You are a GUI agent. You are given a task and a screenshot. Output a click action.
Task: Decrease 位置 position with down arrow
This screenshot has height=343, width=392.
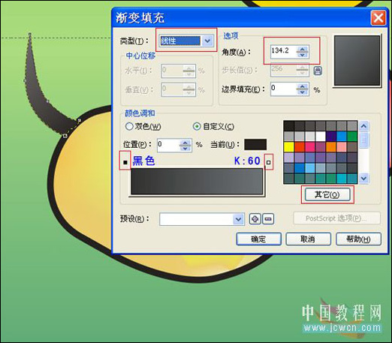185,149
